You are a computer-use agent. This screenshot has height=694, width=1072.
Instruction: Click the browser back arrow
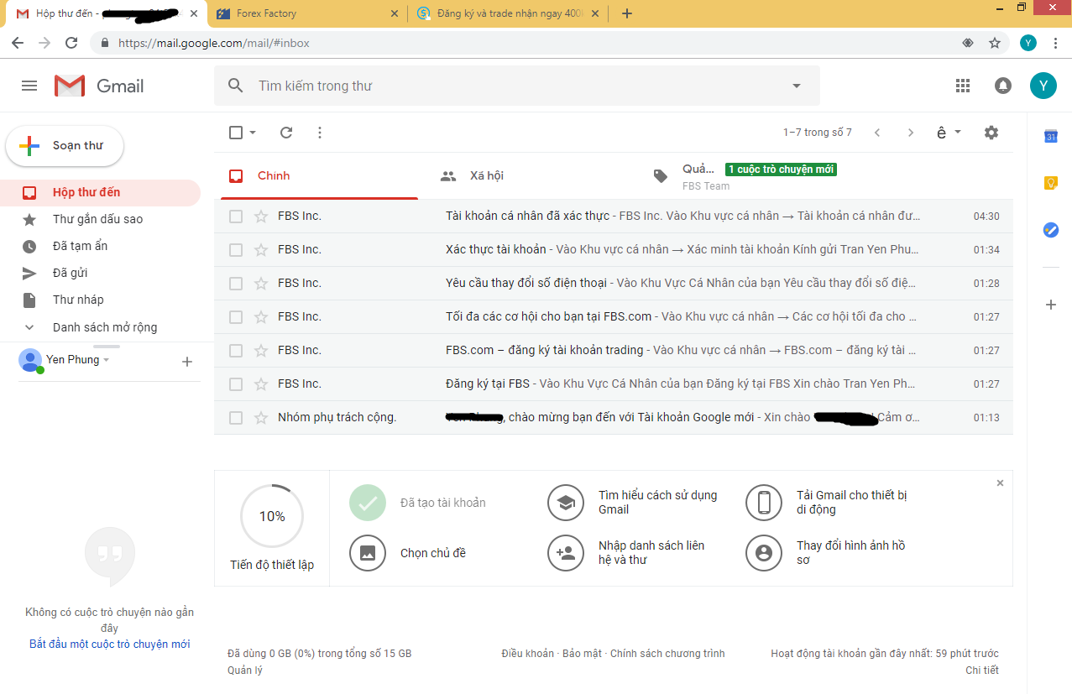18,43
